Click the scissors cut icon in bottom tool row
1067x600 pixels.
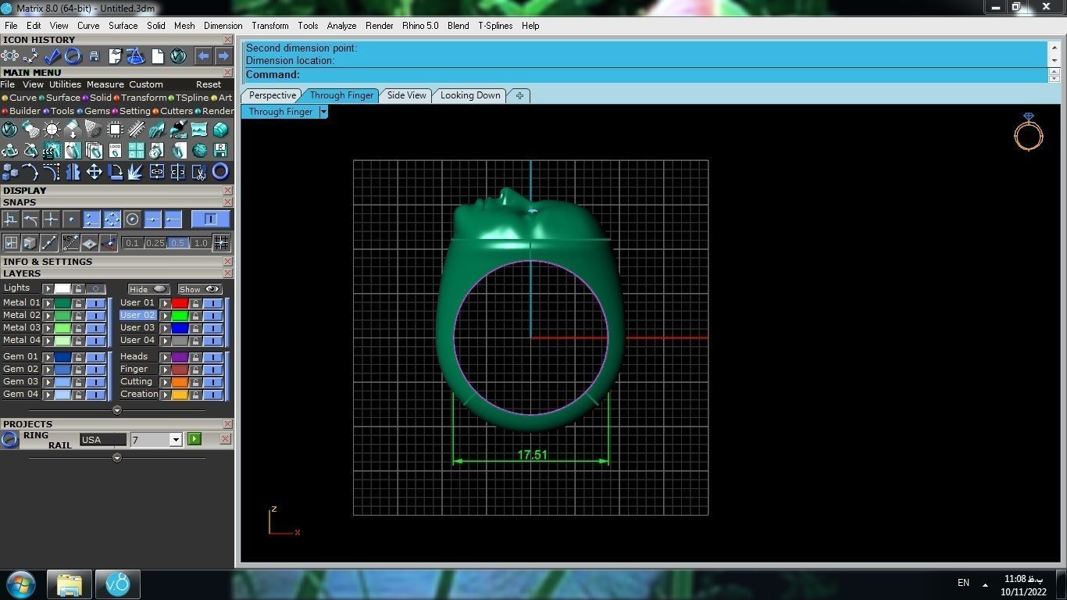pos(199,171)
